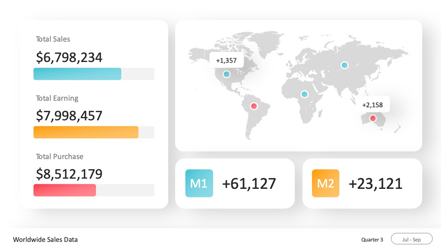Click the blue M1 icon tile

pos(199,183)
